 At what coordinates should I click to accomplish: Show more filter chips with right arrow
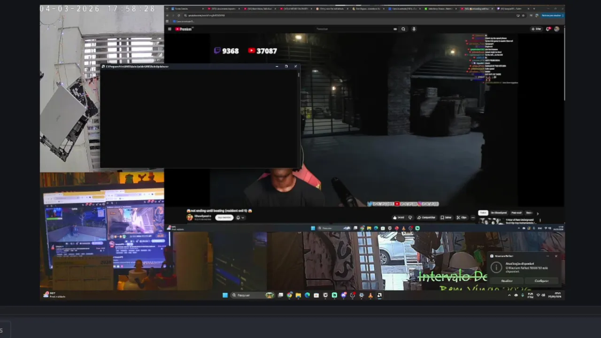pyautogui.click(x=538, y=213)
